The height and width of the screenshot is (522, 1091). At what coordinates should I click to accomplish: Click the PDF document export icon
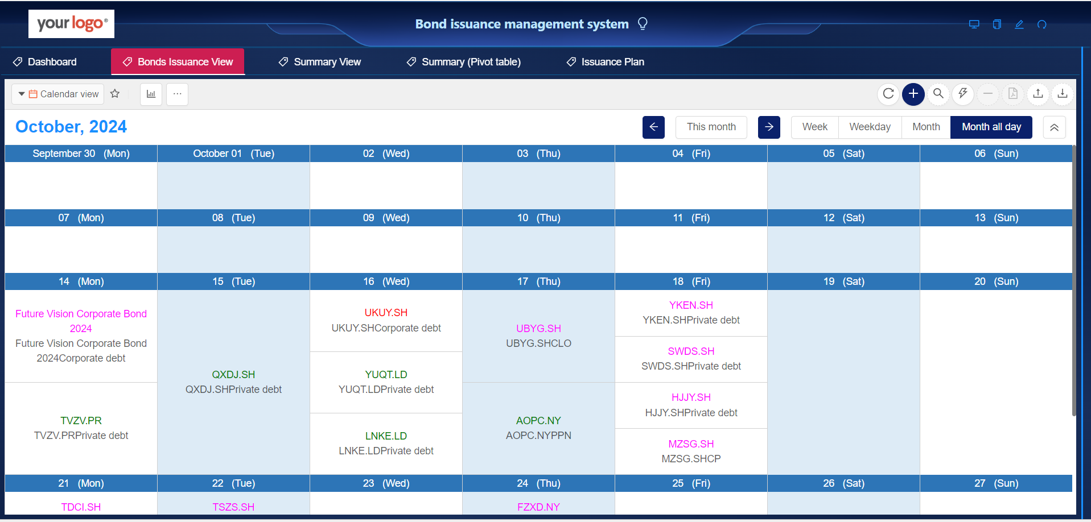pos(1013,94)
